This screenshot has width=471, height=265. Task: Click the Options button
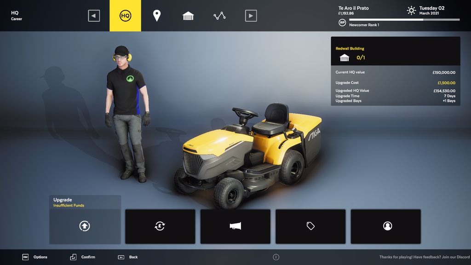[35, 257]
